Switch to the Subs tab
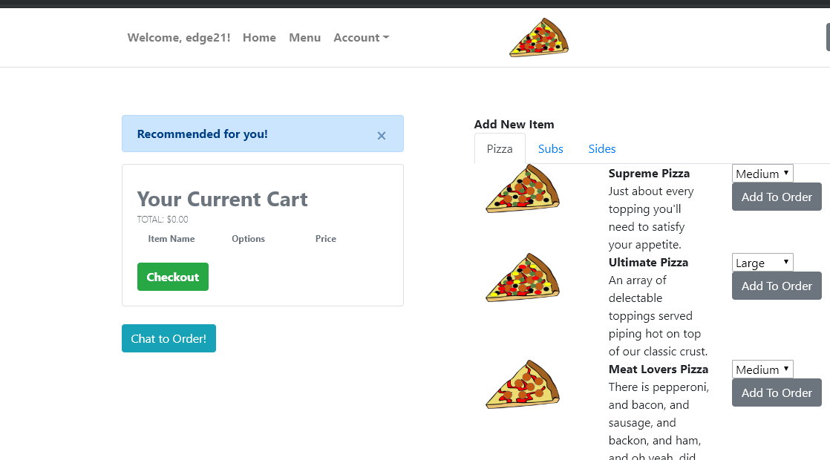830x460 pixels. tap(550, 149)
